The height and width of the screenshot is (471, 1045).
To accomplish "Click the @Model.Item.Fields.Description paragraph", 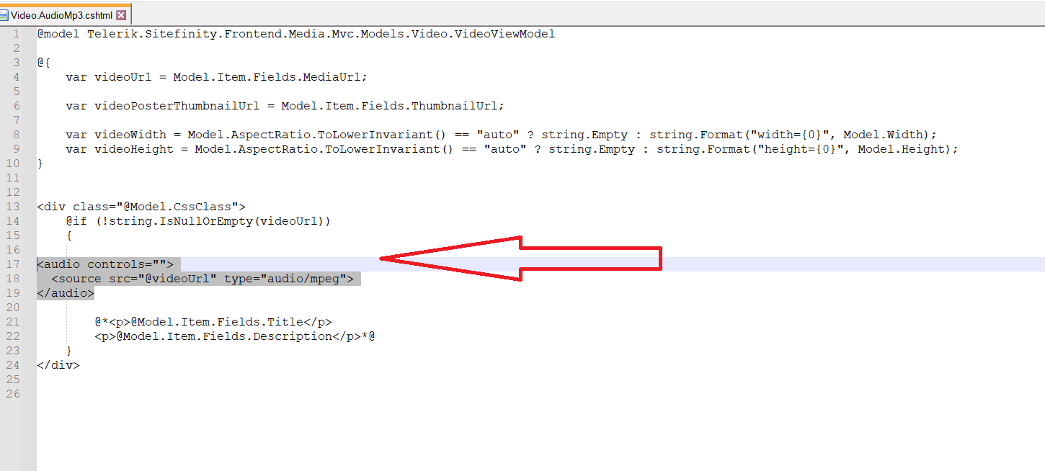I will click(235, 336).
